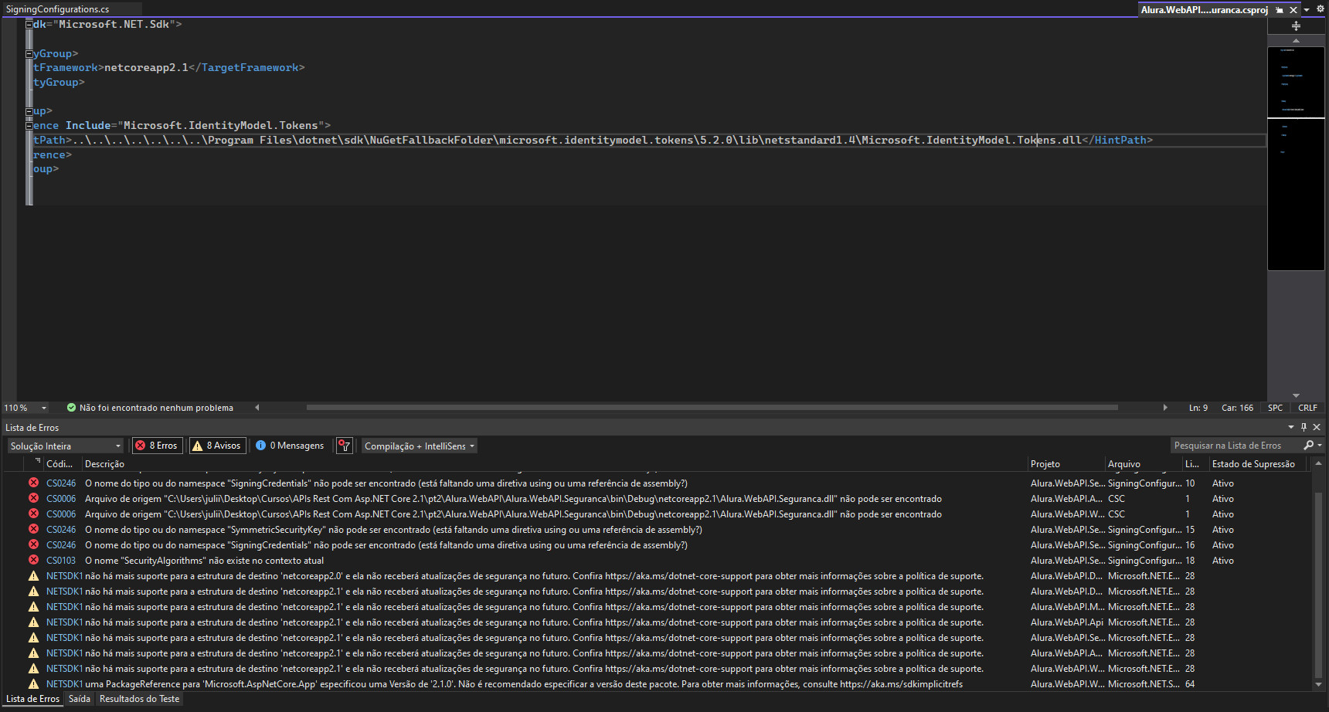The width and height of the screenshot is (1329, 712).
Task: Collapse the ItemGroup outlining box
Action: (29, 112)
